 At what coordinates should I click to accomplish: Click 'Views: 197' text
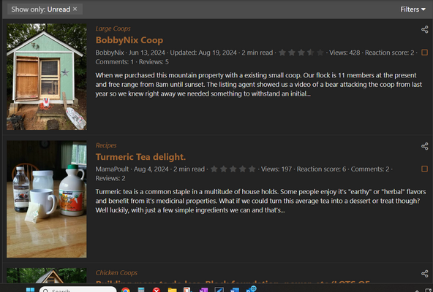click(276, 169)
